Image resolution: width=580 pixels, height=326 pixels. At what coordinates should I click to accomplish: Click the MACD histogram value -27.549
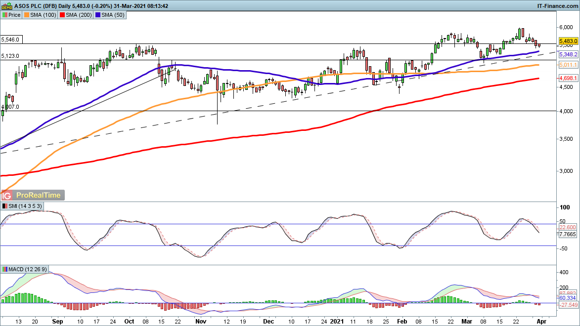(569, 305)
